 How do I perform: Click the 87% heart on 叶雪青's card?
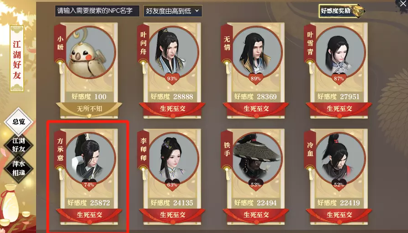tap(339, 78)
